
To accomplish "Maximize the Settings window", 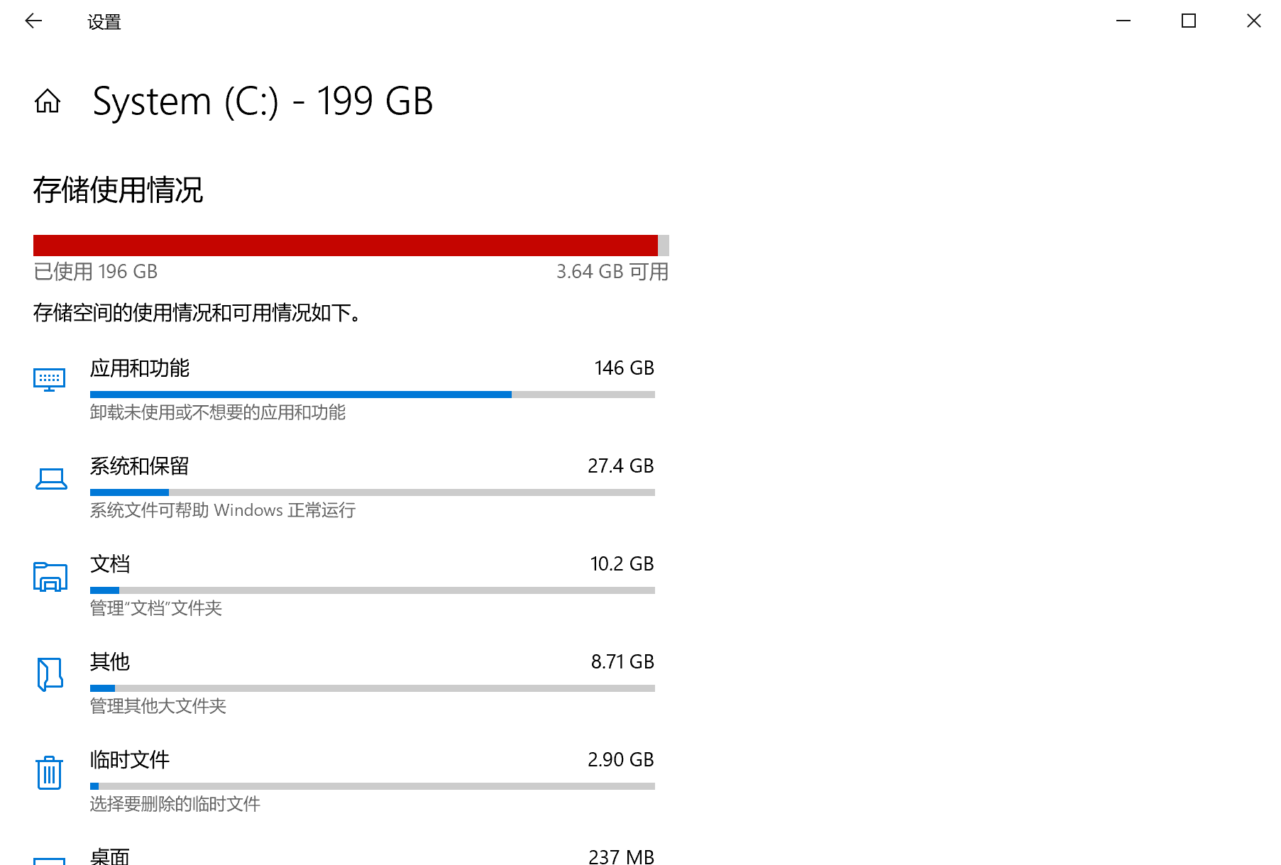I will pos(1189,21).
